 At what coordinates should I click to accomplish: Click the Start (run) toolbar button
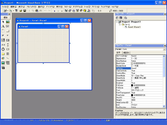[x=54, y=11]
